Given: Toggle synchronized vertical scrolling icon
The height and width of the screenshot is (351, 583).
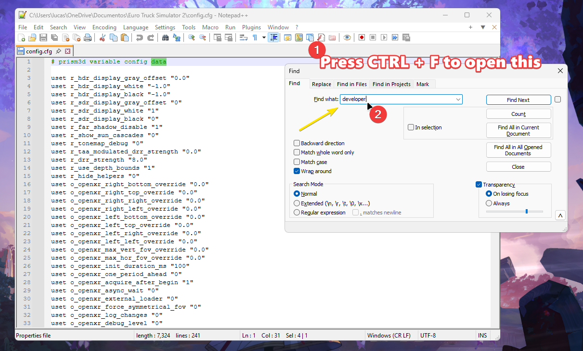Looking at the screenshot, I should coord(217,38).
